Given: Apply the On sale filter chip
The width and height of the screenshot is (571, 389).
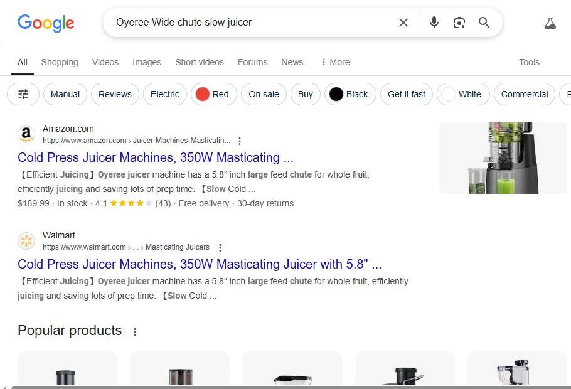Looking at the screenshot, I should click(x=264, y=94).
